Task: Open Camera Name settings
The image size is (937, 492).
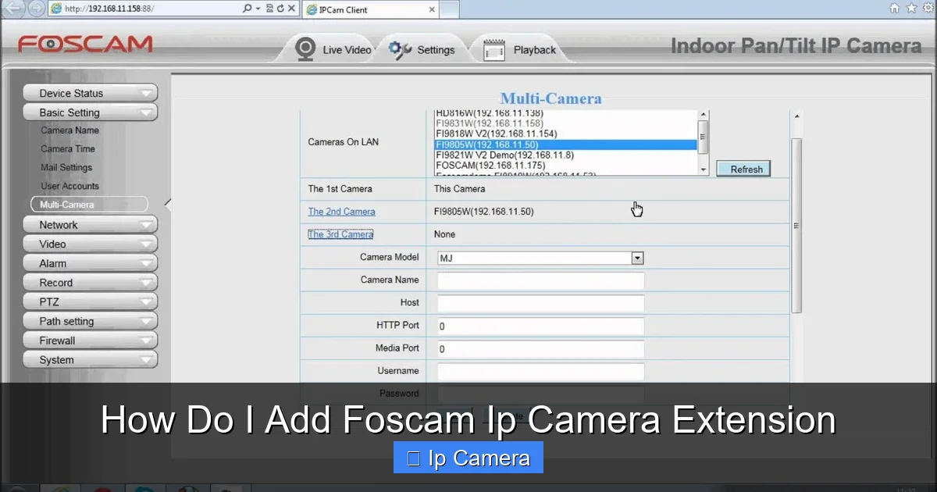Action: tap(69, 130)
